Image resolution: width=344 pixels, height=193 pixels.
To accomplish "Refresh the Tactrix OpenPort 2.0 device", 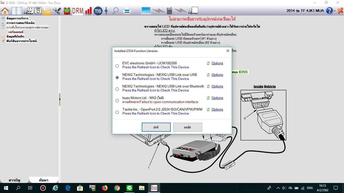I will pyautogui.click(x=208, y=110).
